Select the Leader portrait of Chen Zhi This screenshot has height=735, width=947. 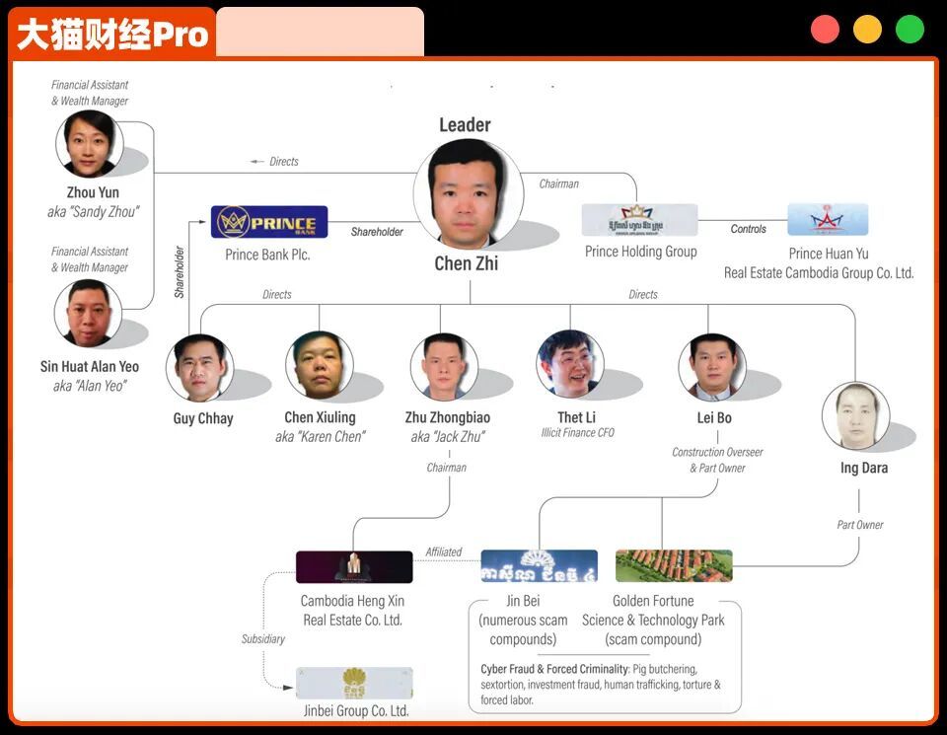click(468, 194)
